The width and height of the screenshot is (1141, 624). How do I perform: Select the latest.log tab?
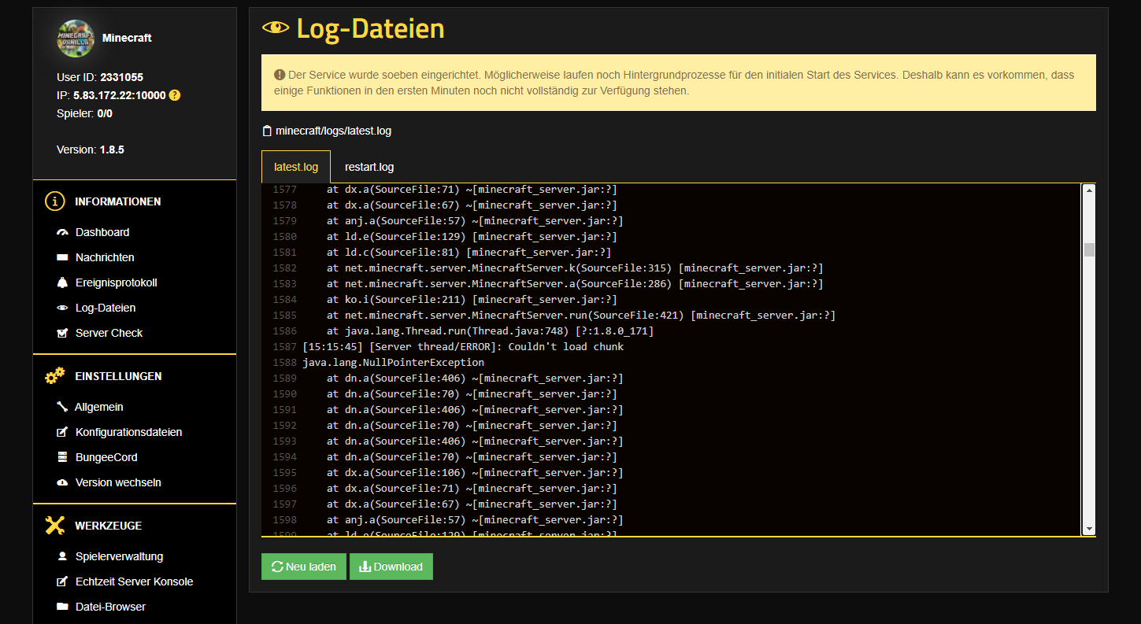(x=296, y=167)
